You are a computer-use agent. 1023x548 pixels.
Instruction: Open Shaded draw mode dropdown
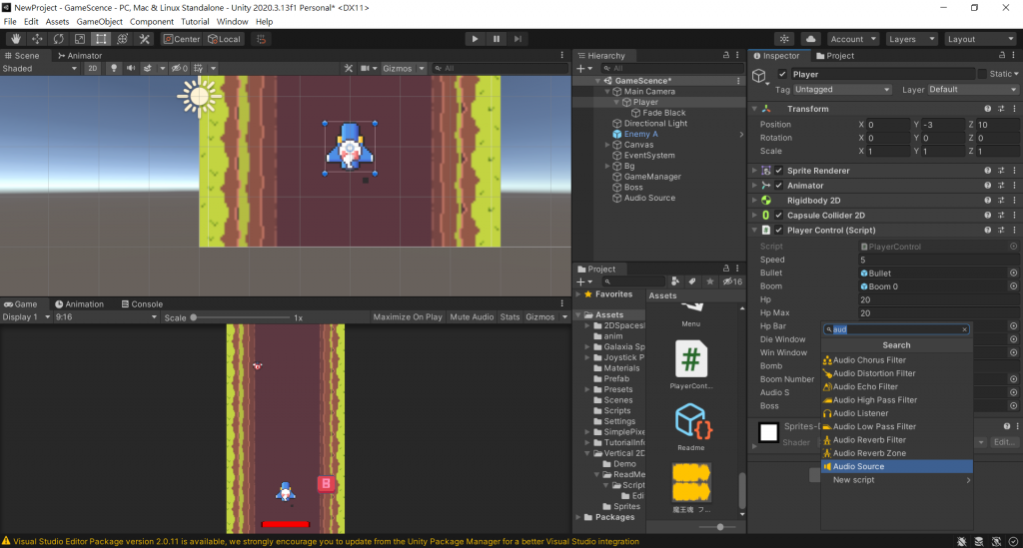[x=40, y=69]
